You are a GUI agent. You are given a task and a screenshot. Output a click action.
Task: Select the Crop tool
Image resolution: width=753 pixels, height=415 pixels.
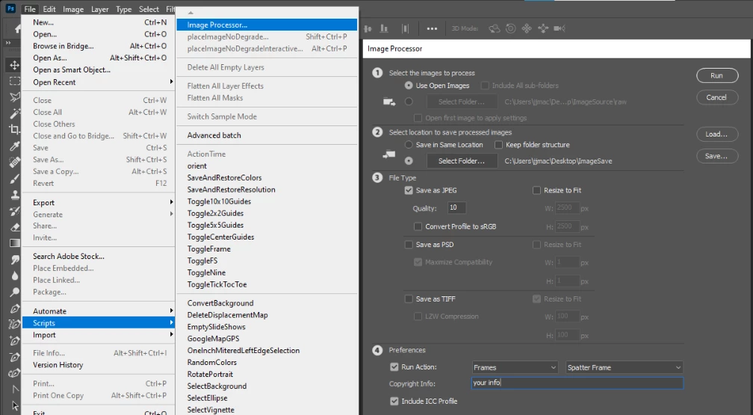point(14,130)
